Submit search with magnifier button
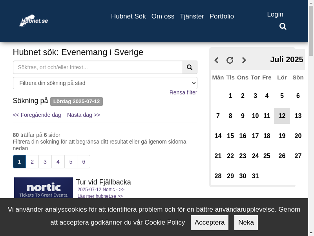Viewport: 314px width, 236px height. 190,67
